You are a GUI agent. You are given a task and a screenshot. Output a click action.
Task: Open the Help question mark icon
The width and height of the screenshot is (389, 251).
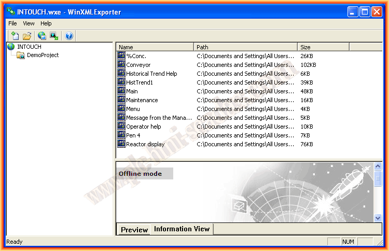pos(69,36)
